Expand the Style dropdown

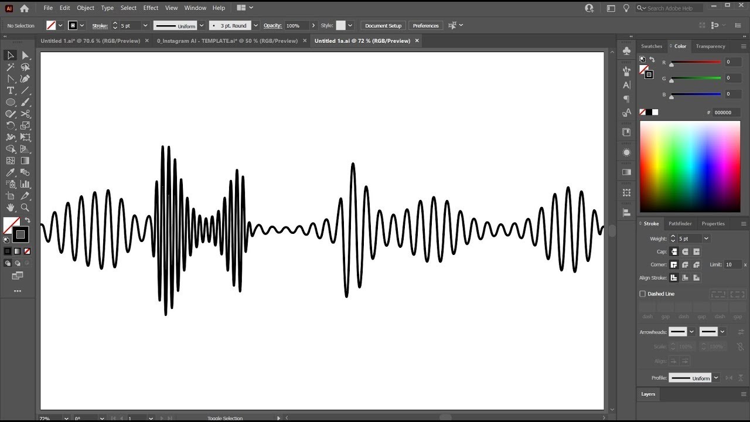[350, 26]
